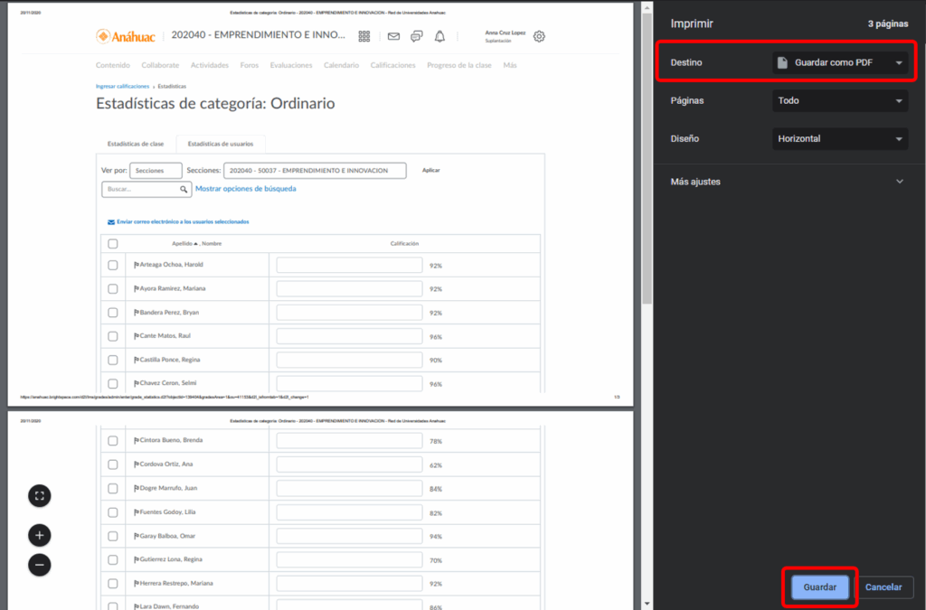Expand the Más ajustes section
926x610 pixels.
(x=787, y=182)
